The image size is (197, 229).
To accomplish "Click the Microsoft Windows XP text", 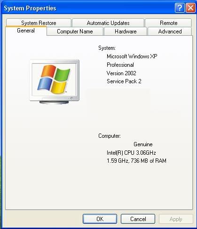I will point(132,56).
